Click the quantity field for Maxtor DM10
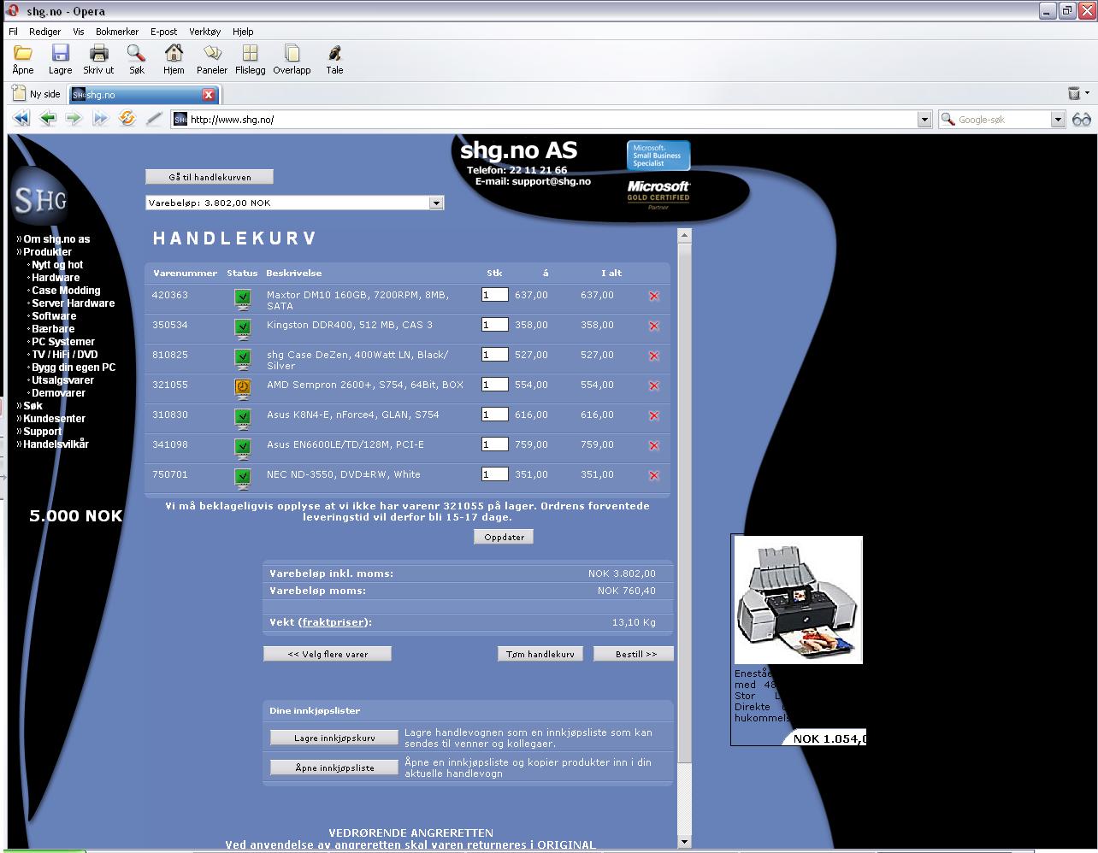This screenshot has width=1098, height=853. click(x=495, y=295)
